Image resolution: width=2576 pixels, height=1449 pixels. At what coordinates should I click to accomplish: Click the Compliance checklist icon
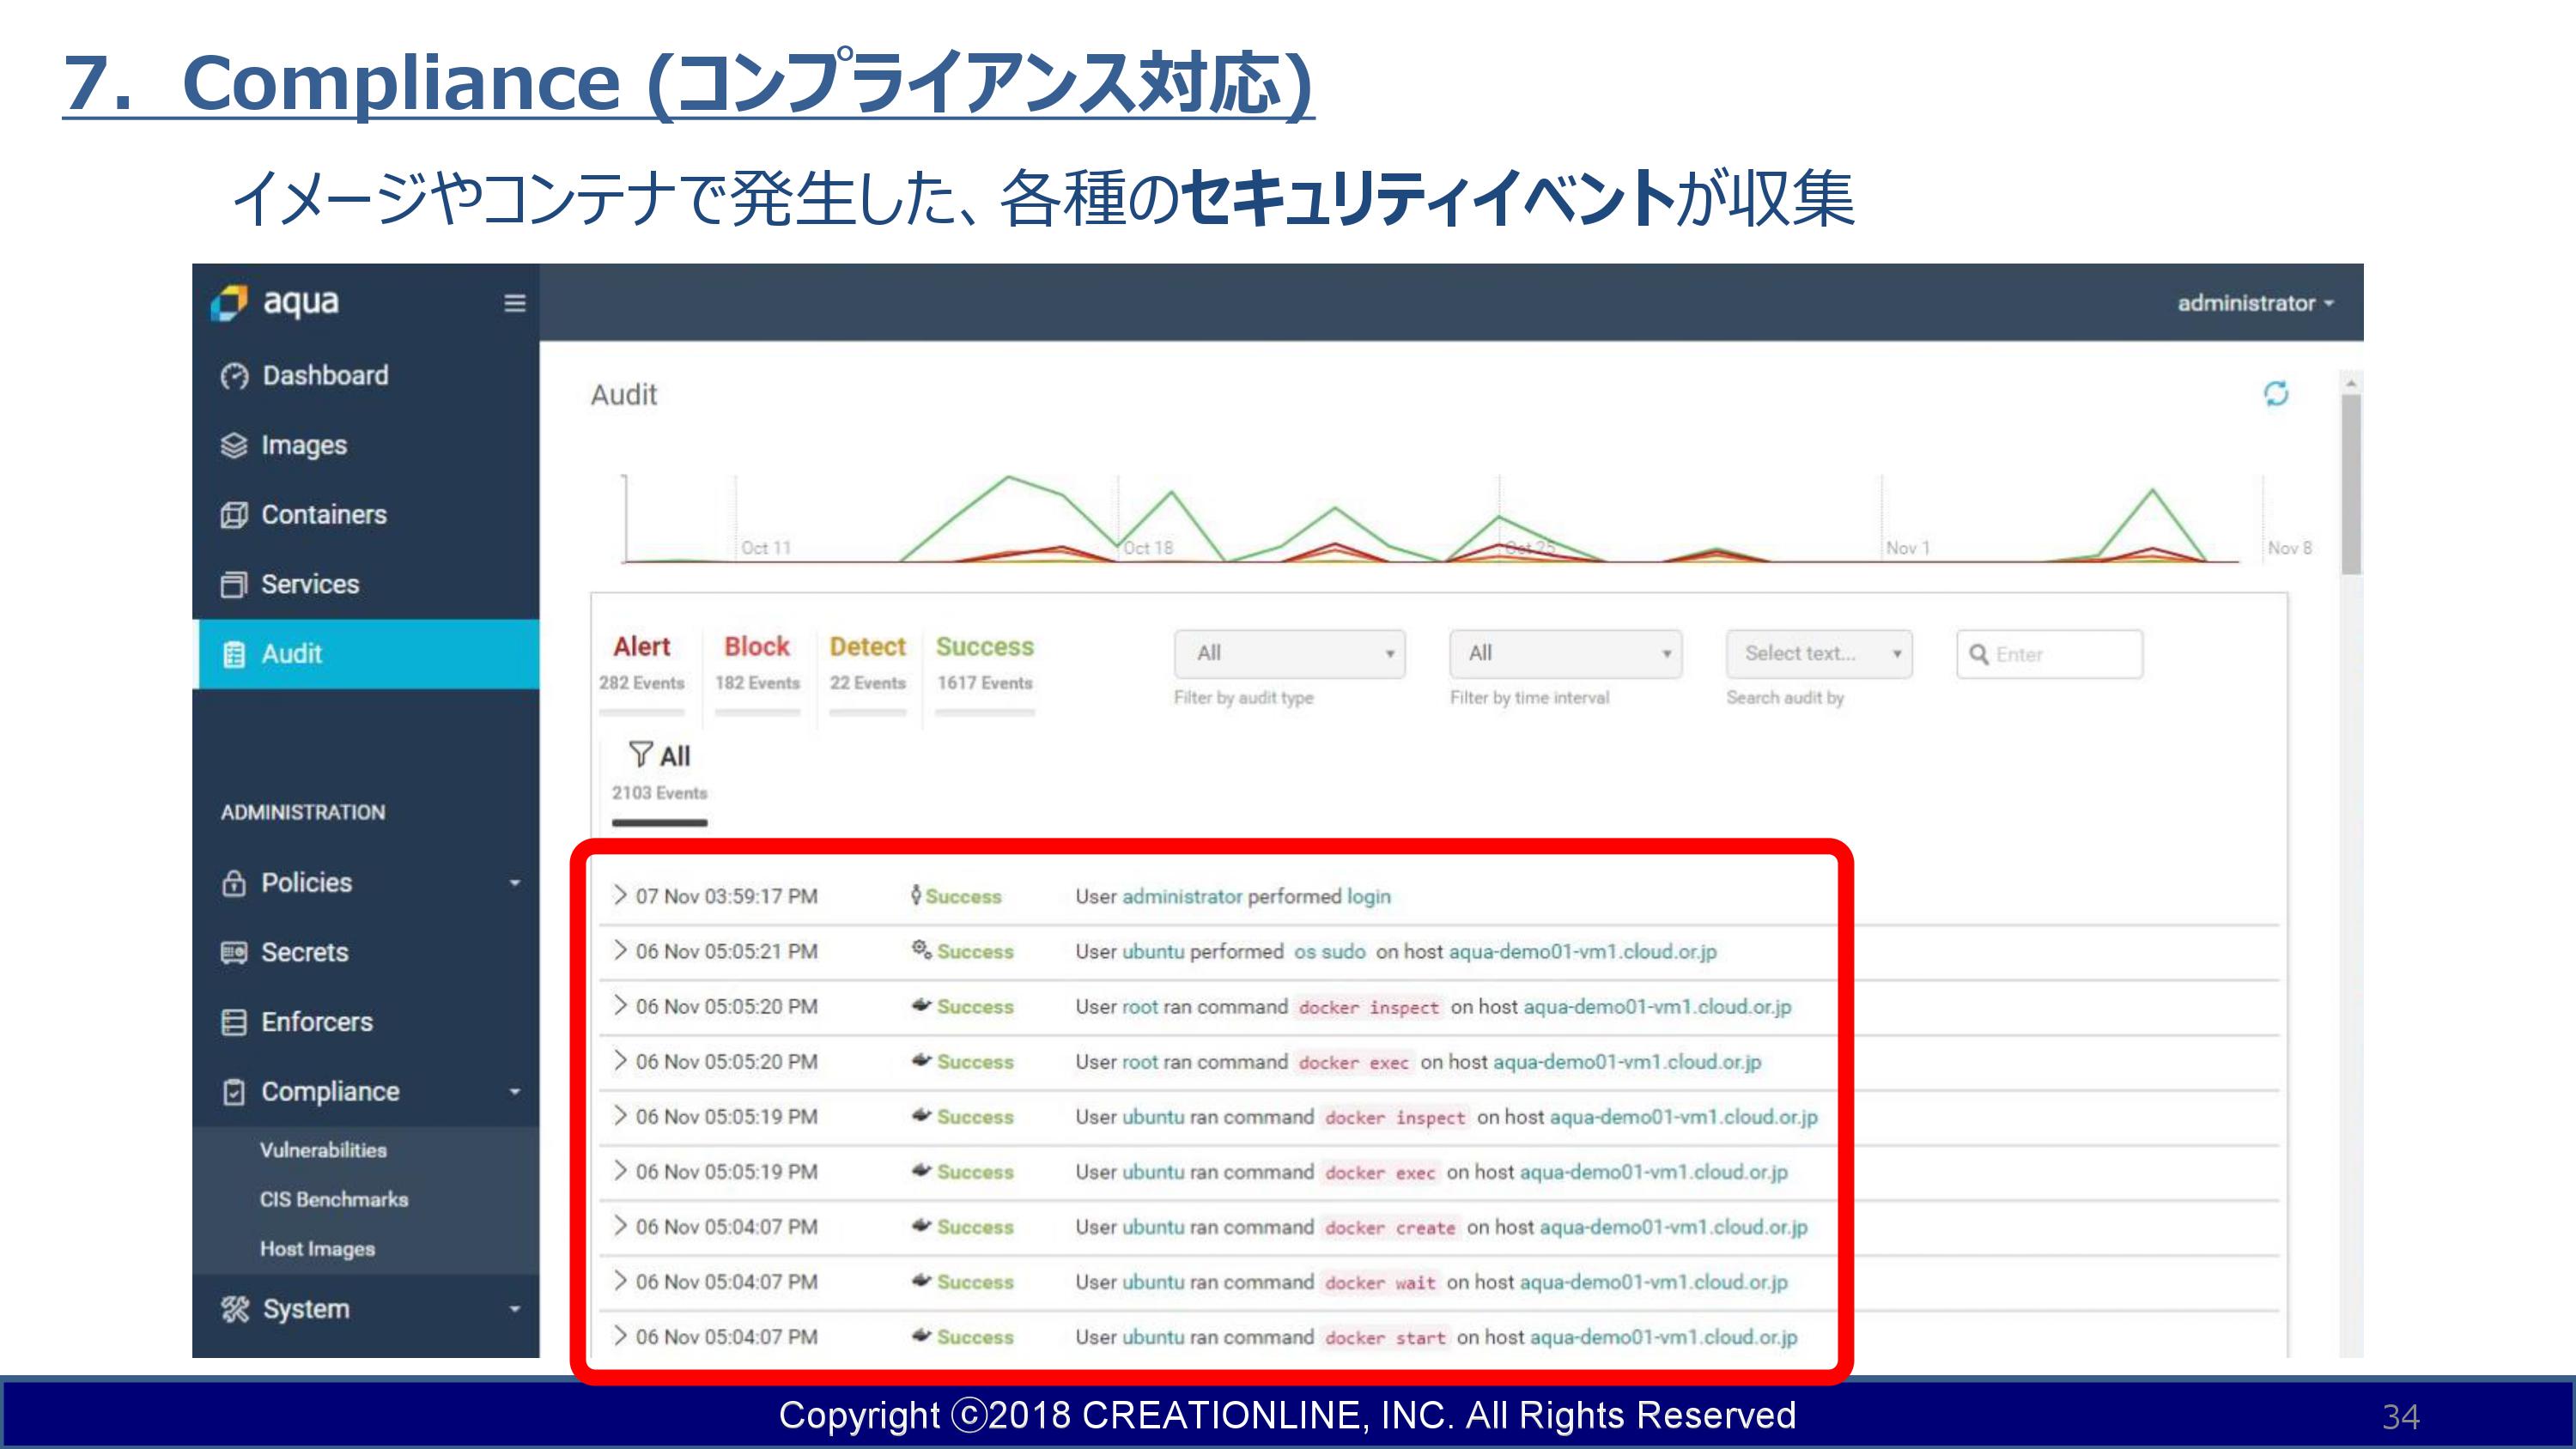click(x=234, y=1092)
